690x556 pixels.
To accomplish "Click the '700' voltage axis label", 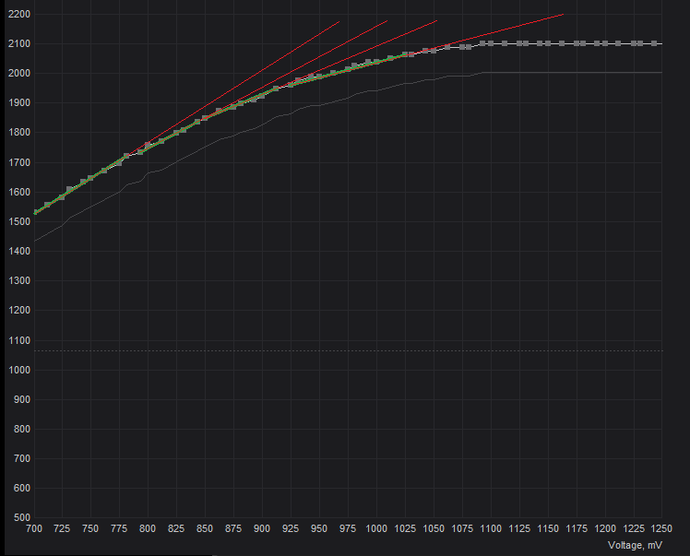I will click(34, 528).
